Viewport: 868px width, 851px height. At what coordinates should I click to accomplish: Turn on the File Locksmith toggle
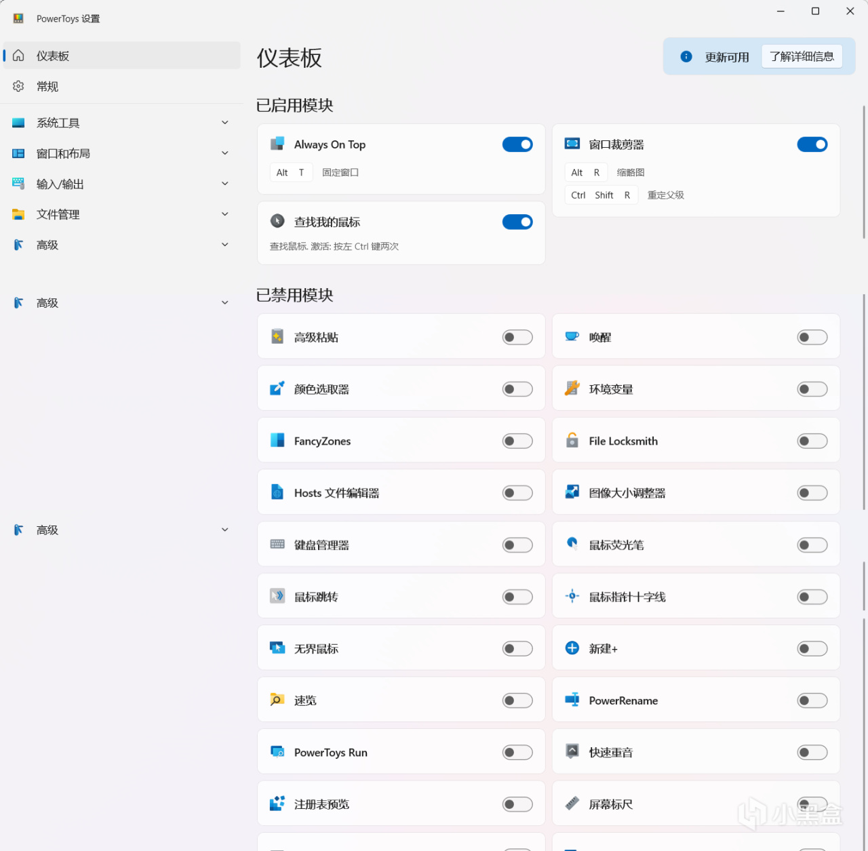point(812,441)
